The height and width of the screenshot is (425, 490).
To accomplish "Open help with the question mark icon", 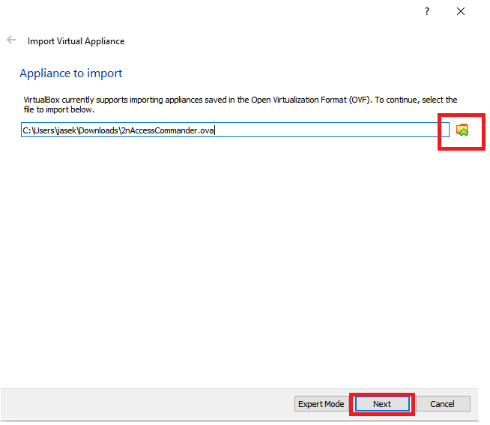I will point(427,12).
